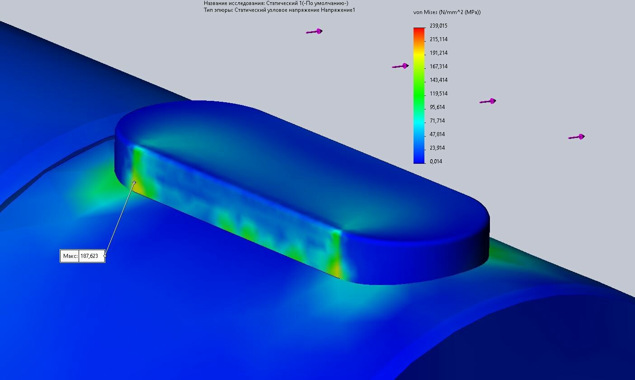Click the blue bottom of the color legend bar
The width and height of the screenshot is (635, 380).
pyautogui.click(x=419, y=159)
